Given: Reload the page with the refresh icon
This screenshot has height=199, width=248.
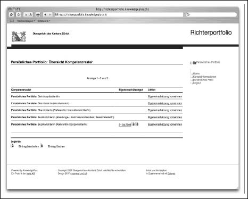Looking at the screenshot, I should (x=19, y=14).
